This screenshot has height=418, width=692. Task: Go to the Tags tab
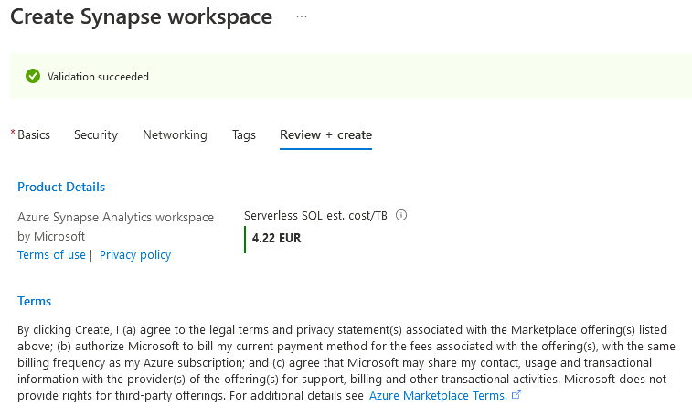[x=244, y=135]
